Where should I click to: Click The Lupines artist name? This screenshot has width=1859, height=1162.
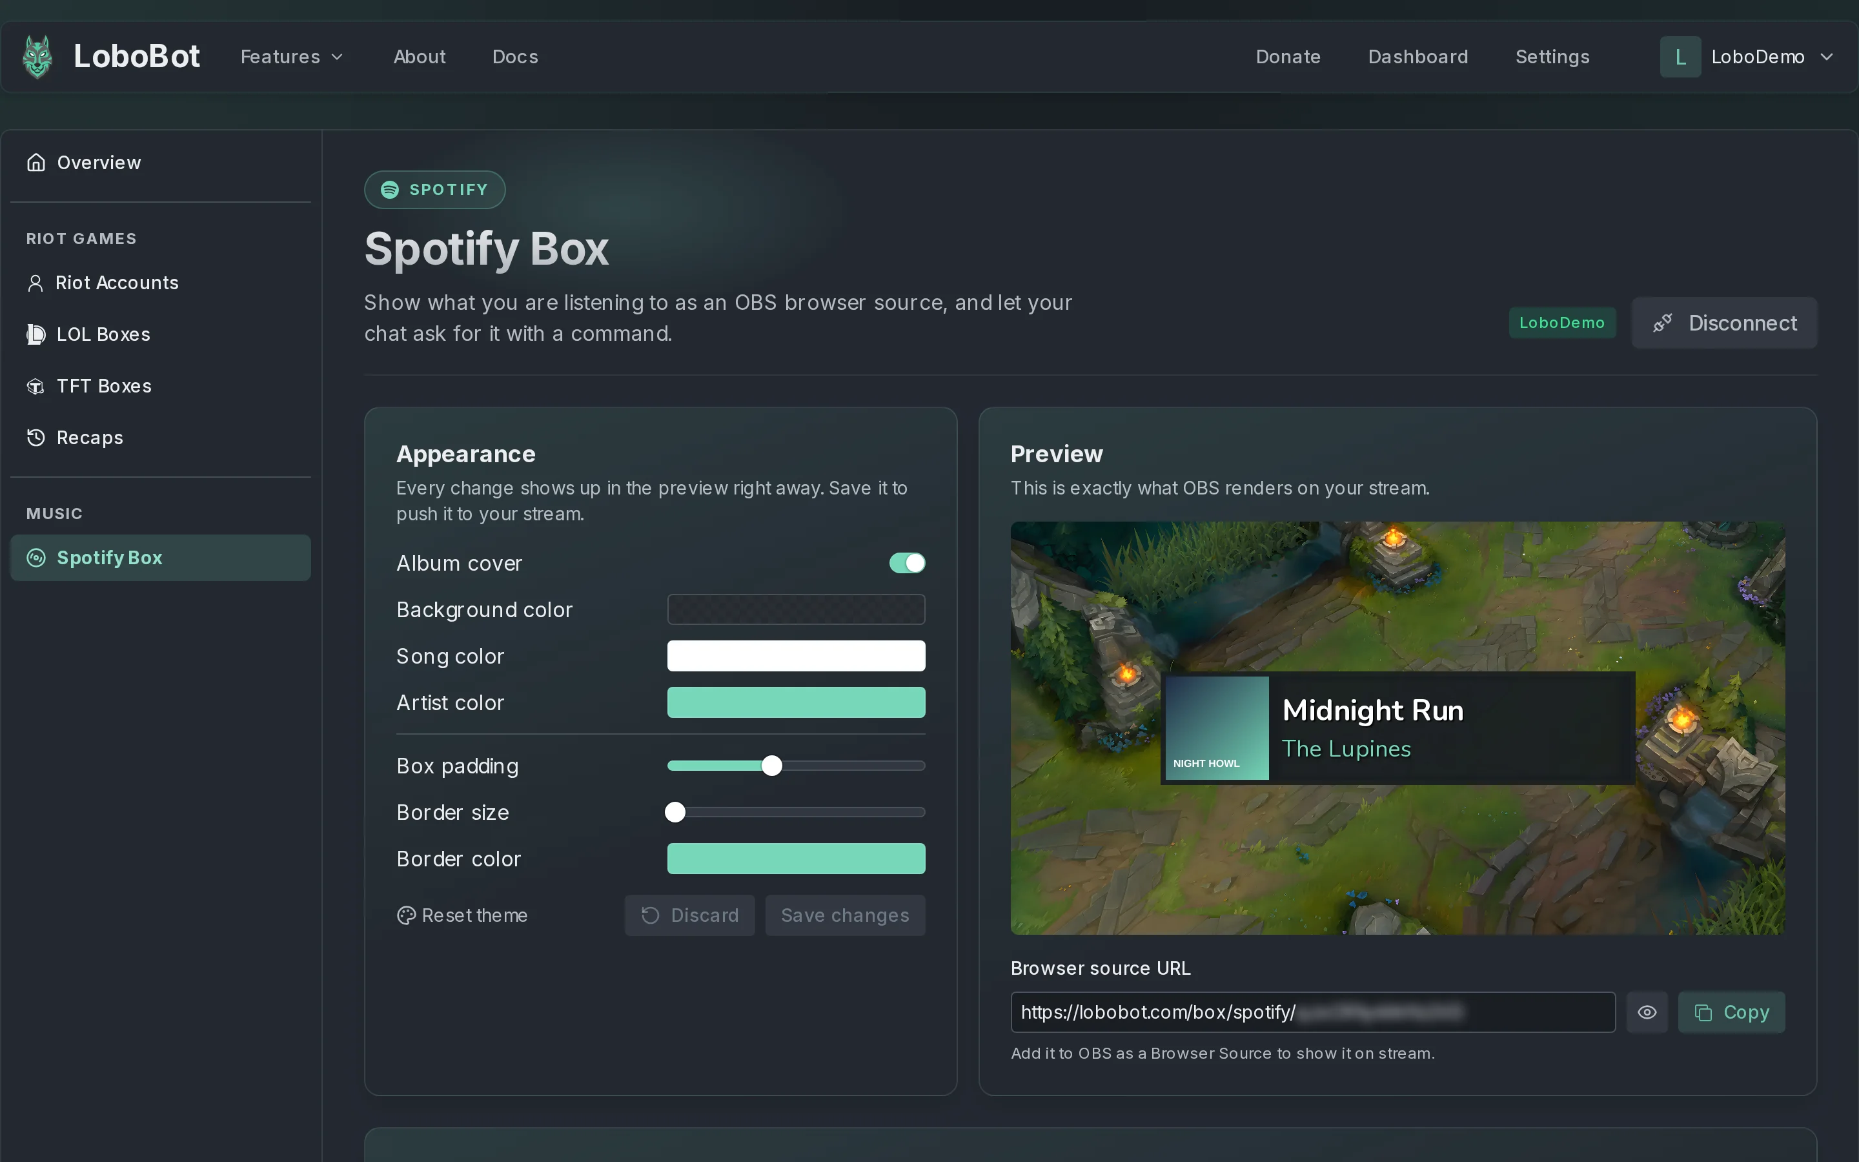pyautogui.click(x=1346, y=749)
